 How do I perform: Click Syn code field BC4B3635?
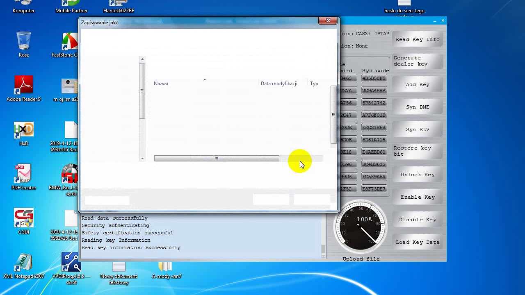[x=374, y=164]
